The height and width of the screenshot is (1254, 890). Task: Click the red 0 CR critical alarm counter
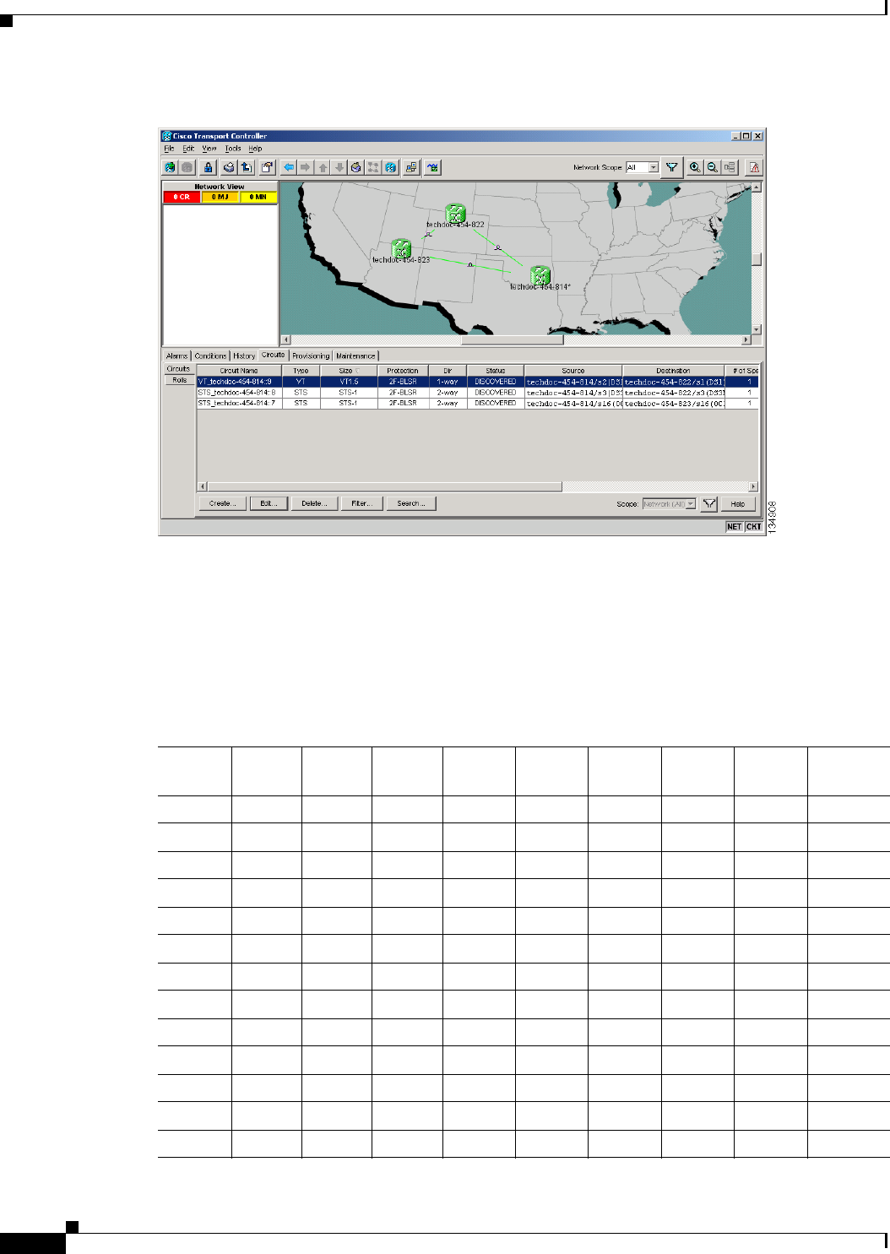(182, 197)
